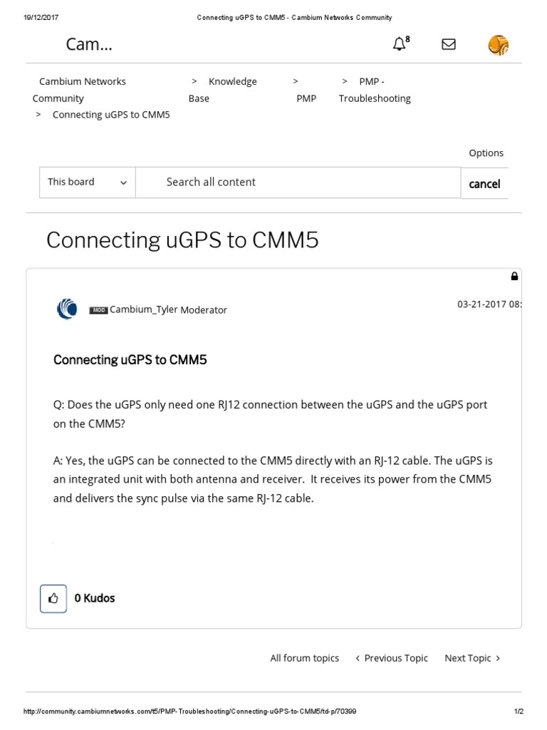This screenshot has height=730, width=547.
Task: Click the 0 Kudos count
Action: click(x=95, y=598)
